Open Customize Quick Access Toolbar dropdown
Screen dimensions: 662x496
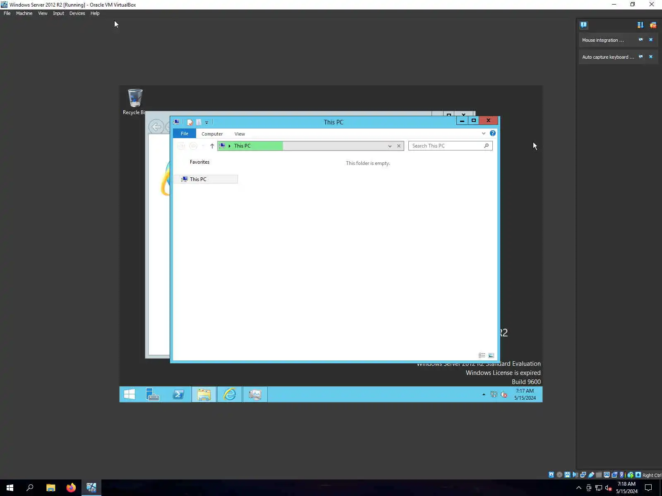[206, 122]
